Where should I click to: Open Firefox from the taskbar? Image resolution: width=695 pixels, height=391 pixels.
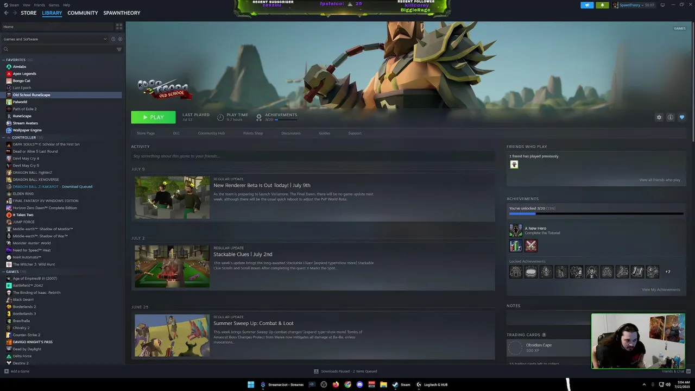pos(336,384)
